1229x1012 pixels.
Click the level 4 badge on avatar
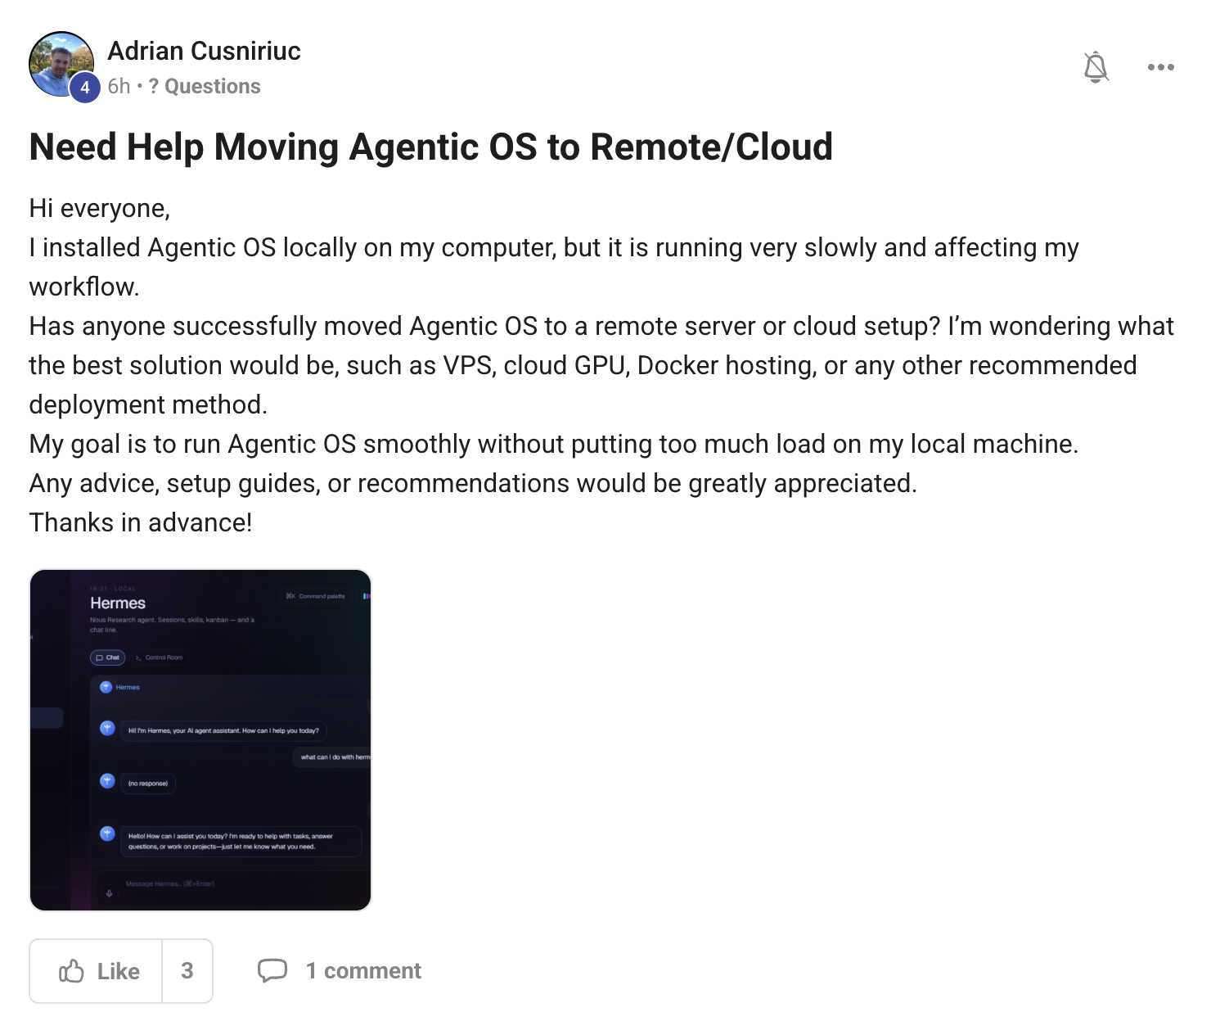85,88
